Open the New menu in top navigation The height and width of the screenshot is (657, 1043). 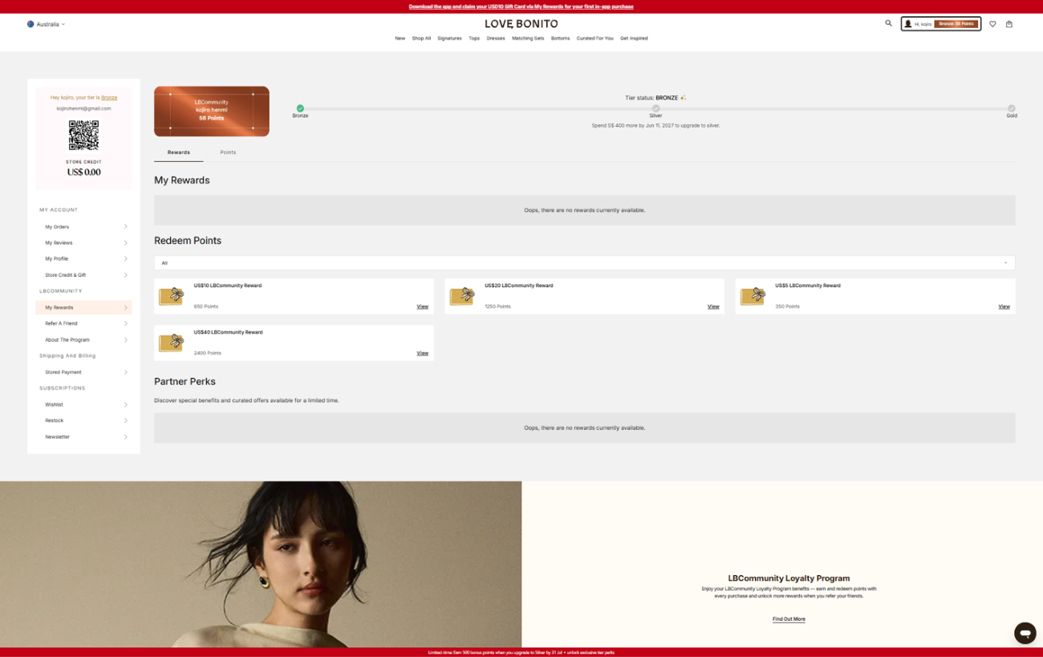[400, 39]
